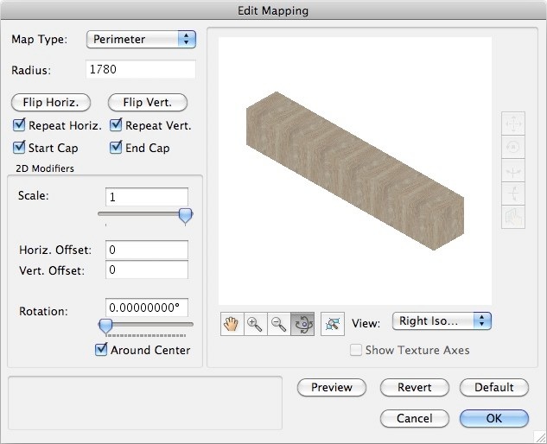
Task: Toggle the Around Center checkbox
Action: click(102, 350)
